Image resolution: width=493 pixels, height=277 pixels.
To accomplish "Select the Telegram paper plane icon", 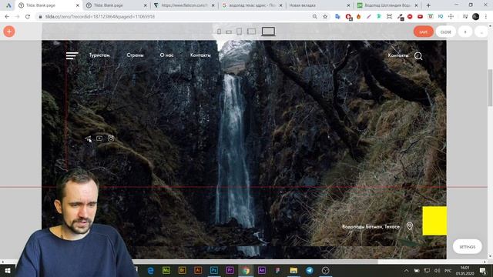I will [x=88, y=138].
